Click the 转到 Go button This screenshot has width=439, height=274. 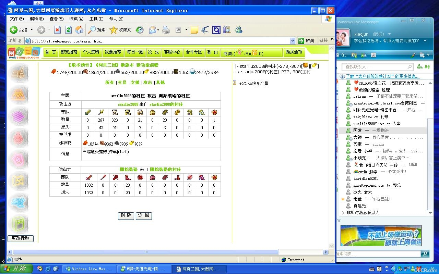click(x=306, y=41)
